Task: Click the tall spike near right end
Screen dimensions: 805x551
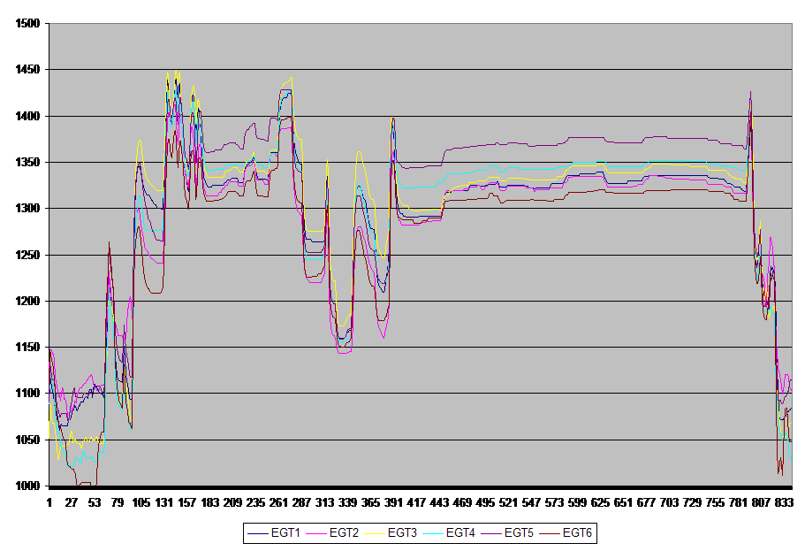Action: tap(750, 92)
